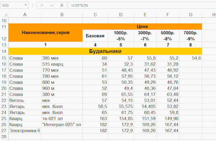
Task: Click the Select All corner triangle
Action: (5, 14)
